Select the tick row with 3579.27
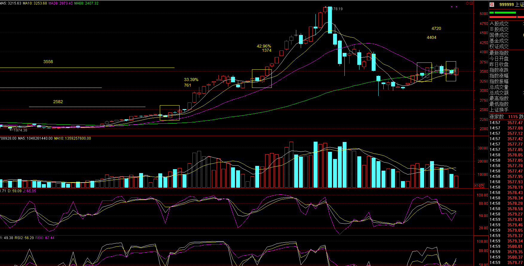Viewport: 524px width, 266px height. coord(507,214)
